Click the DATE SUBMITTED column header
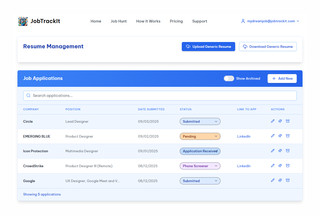Image resolution: width=320 pixels, height=215 pixels. 151,109
